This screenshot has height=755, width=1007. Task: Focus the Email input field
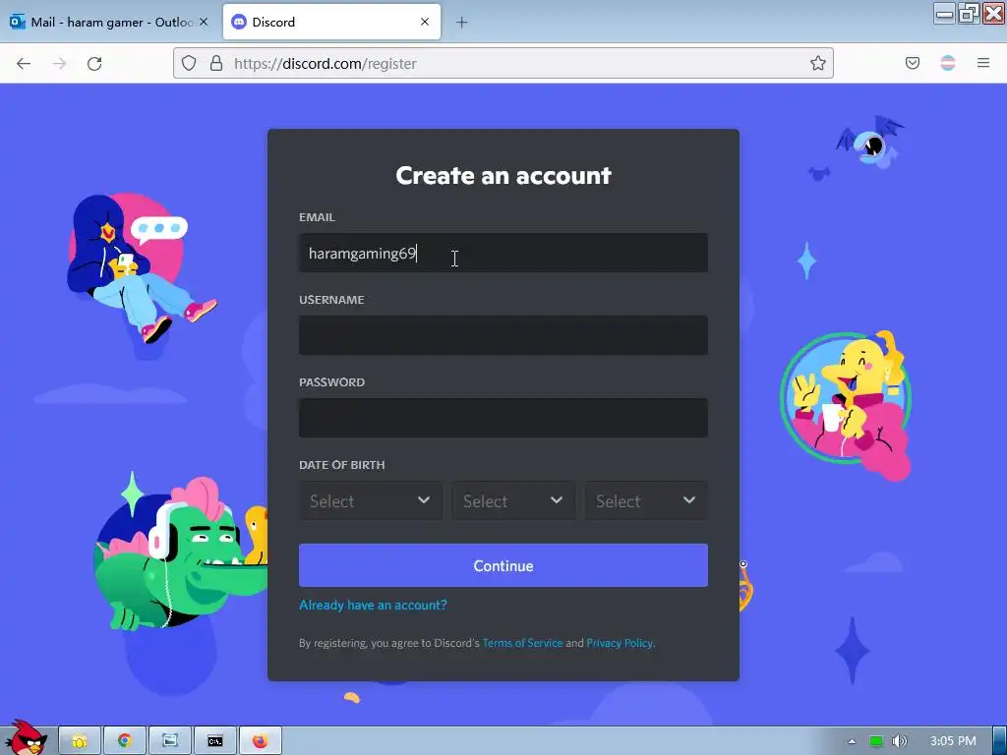coord(503,253)
